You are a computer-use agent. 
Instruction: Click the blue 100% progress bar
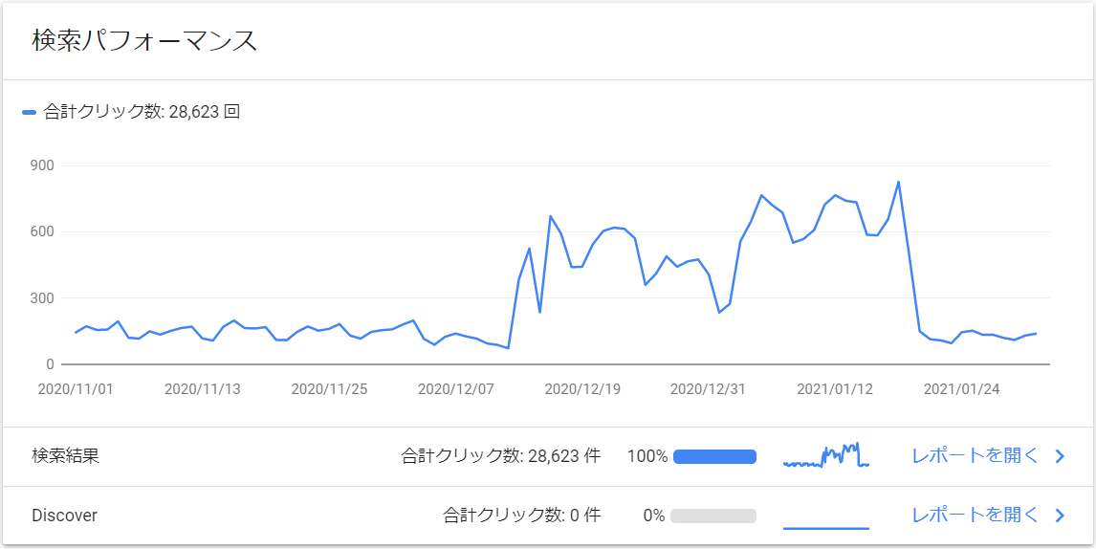click(714, 456)
